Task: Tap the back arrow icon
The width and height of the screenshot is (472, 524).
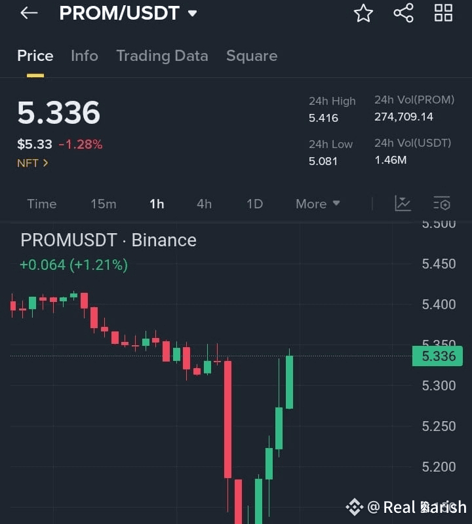Action: pos(29,13)
